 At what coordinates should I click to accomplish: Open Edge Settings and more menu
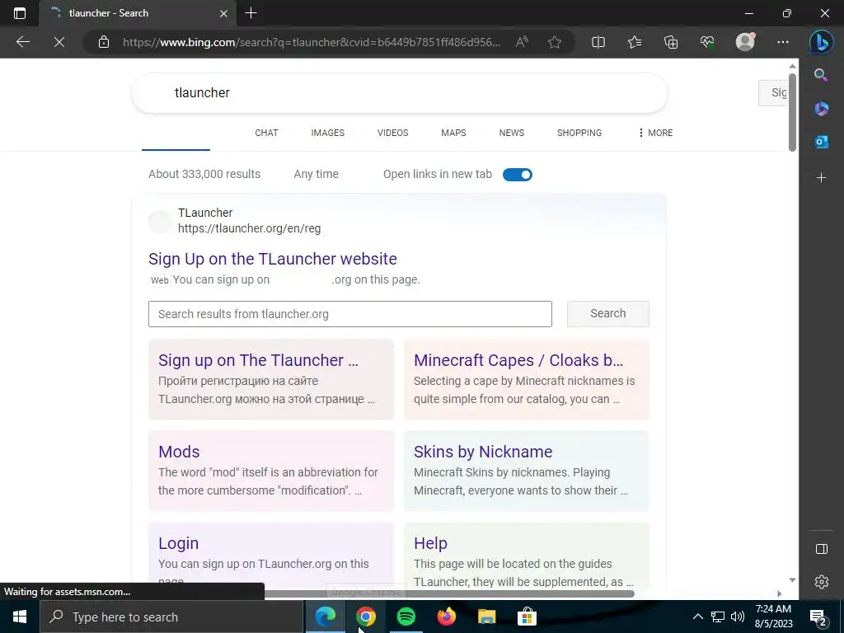point(783,42)
